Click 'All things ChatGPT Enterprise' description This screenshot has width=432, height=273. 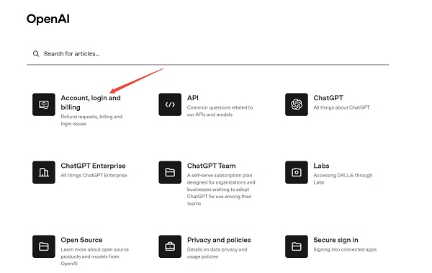(94, 175)
